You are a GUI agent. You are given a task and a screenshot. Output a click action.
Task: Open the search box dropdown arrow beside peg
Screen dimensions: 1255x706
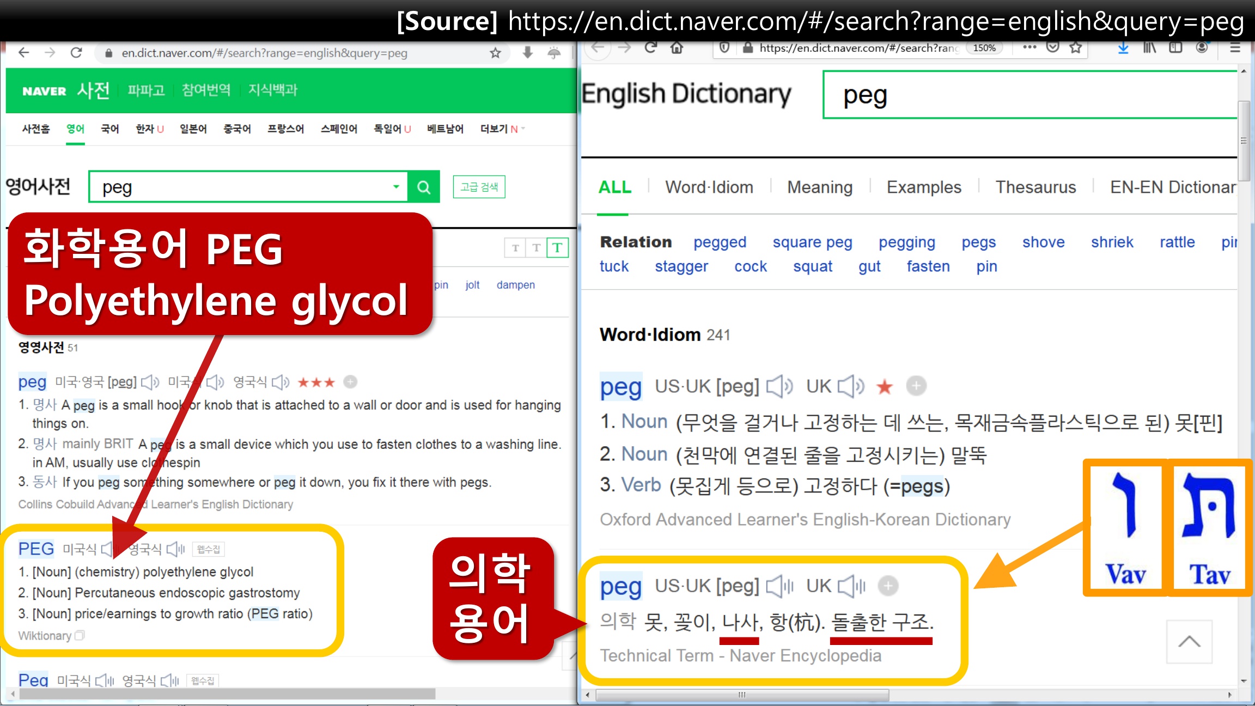coord(396,187)
